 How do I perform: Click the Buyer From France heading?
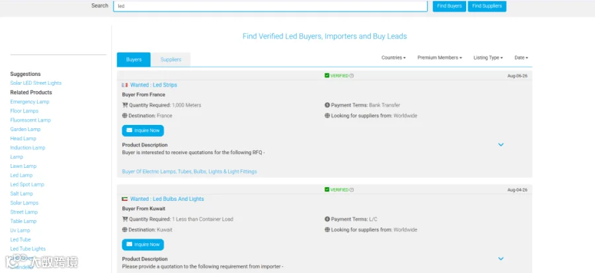143,95
